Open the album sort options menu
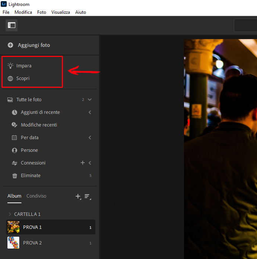Viewport: 257px width, 259px height. (87, 196)
